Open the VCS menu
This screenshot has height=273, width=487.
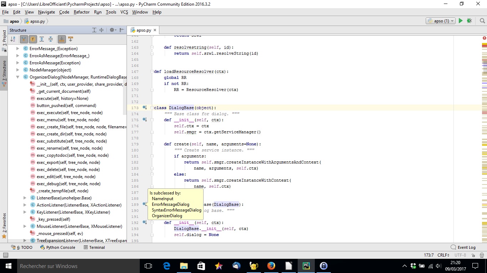point(124,12)
